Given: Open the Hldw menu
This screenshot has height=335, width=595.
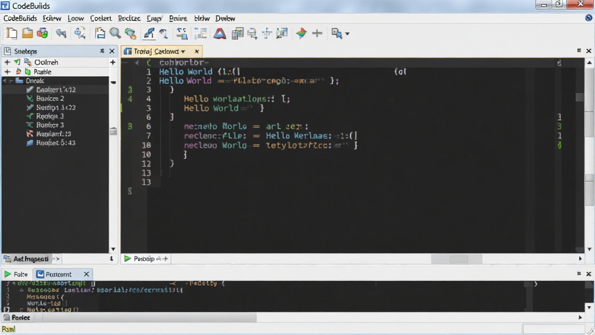Looking at the screenshot, I should click(202, 18).
